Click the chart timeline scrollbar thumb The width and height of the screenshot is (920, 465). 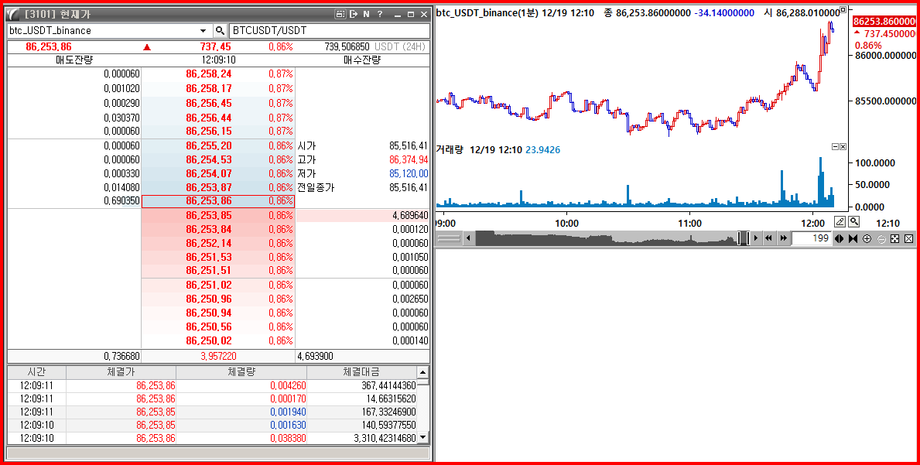click(743, 238)
